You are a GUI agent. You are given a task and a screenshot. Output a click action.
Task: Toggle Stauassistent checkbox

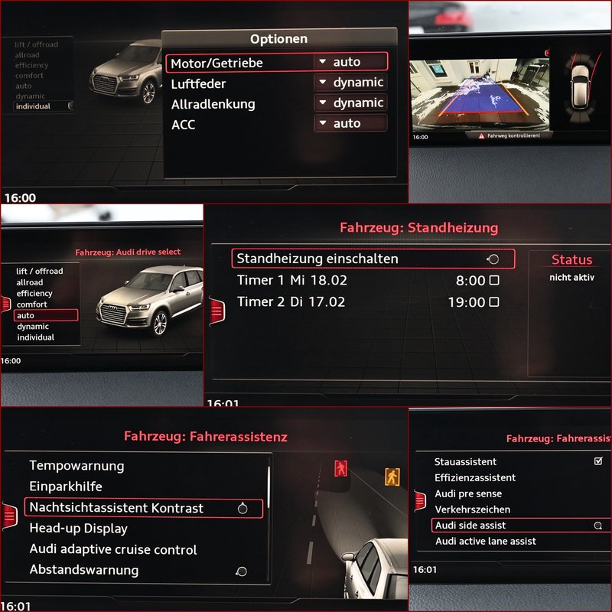598,461
